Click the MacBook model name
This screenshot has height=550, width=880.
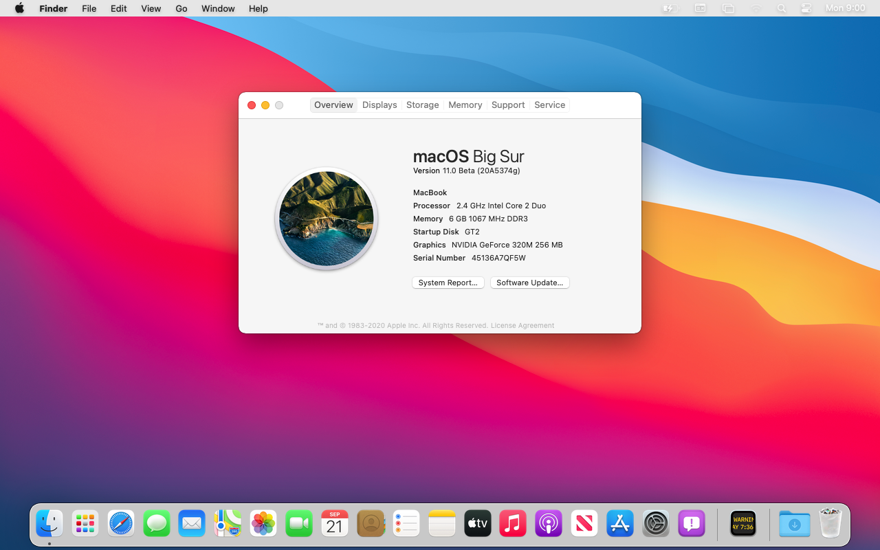click(x=430, y=192)
